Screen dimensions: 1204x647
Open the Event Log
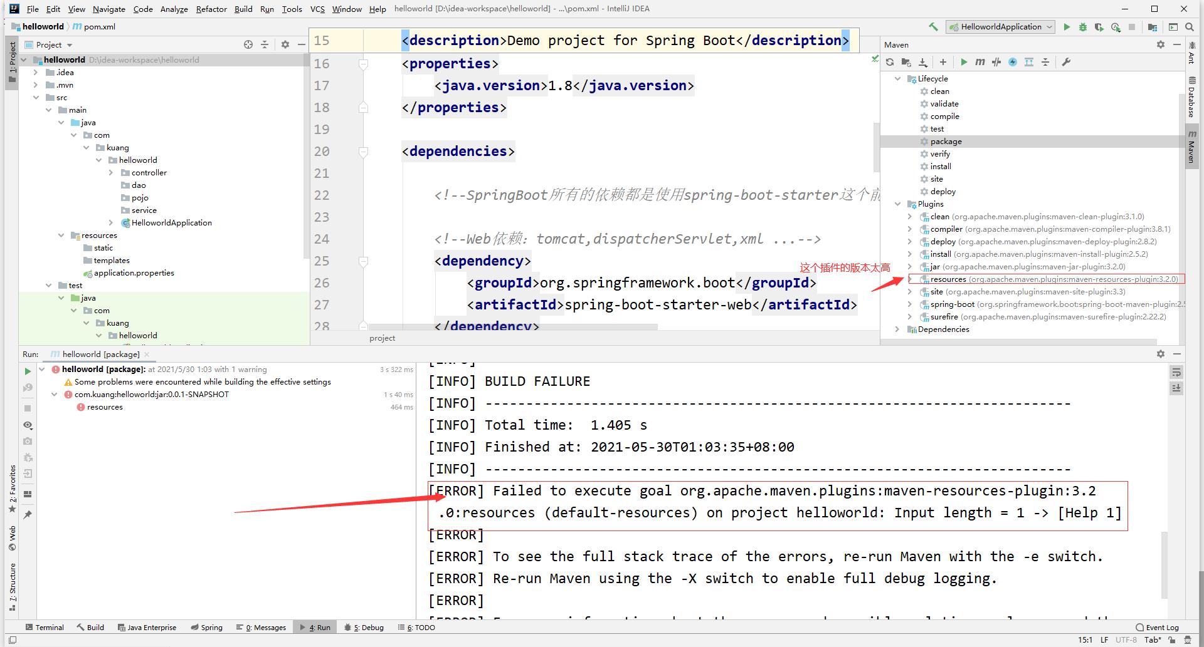(1157, 627)
